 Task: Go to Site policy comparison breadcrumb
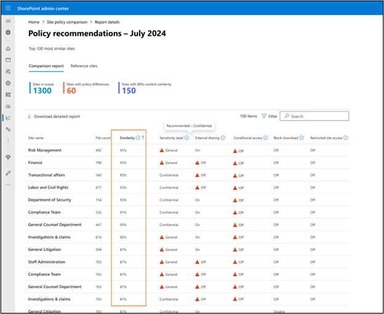coord(67,22)
